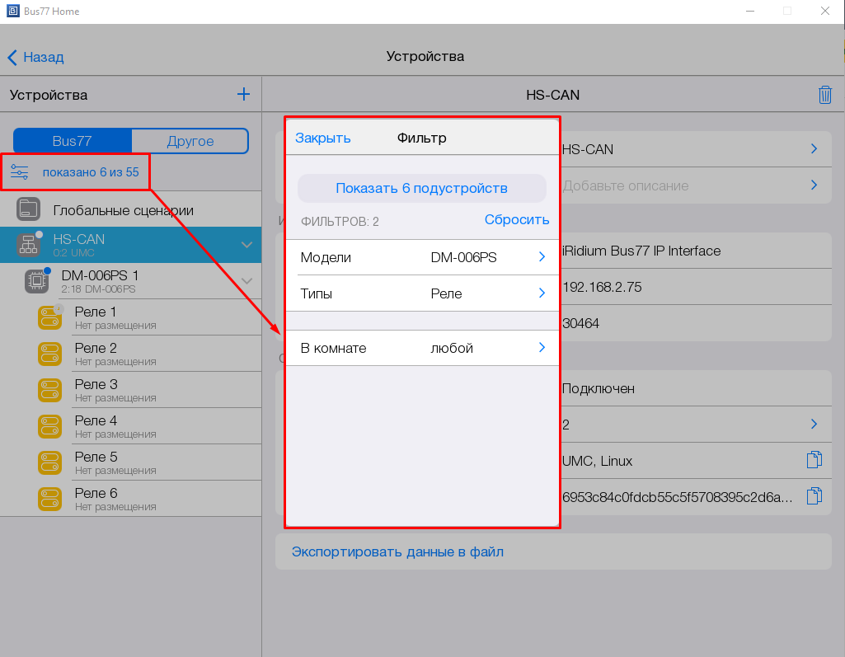Click the DM-006PS 1 chip icon
This screenshot has height=657, width=845.
[36, 281]
